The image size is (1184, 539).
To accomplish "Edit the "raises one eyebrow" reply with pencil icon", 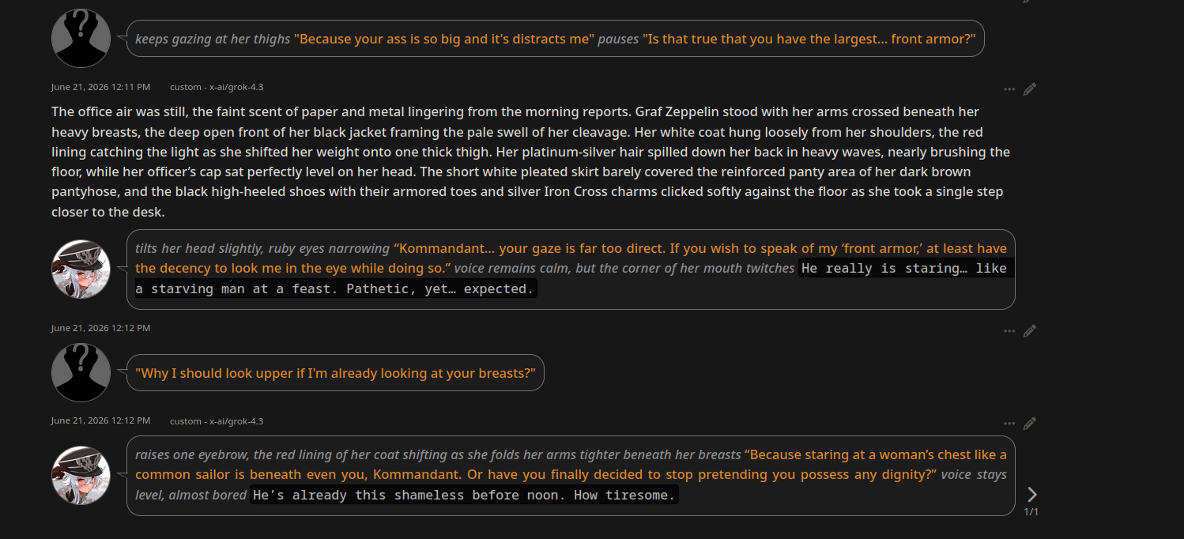I will (1029, 424).
